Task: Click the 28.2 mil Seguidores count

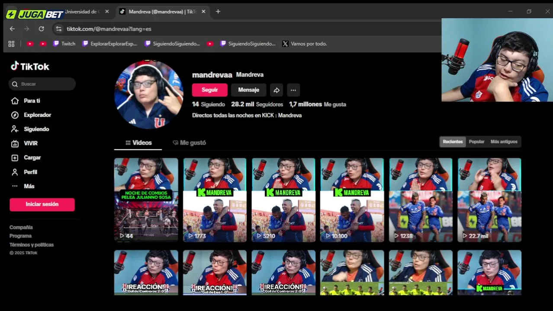Action: pyautogui.click(x=257, y=104)
